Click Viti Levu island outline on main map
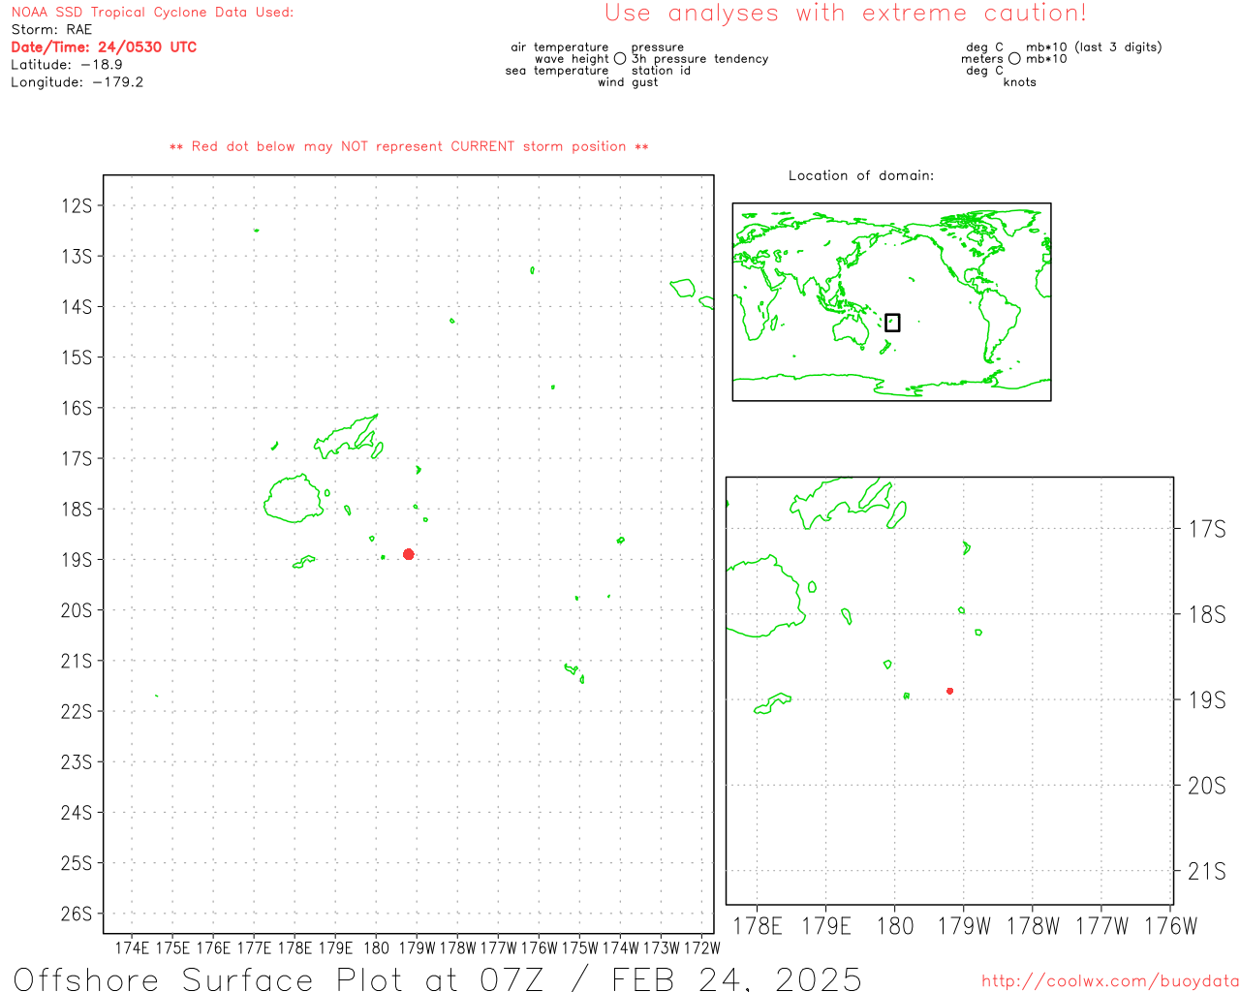 tap(294, 499)
